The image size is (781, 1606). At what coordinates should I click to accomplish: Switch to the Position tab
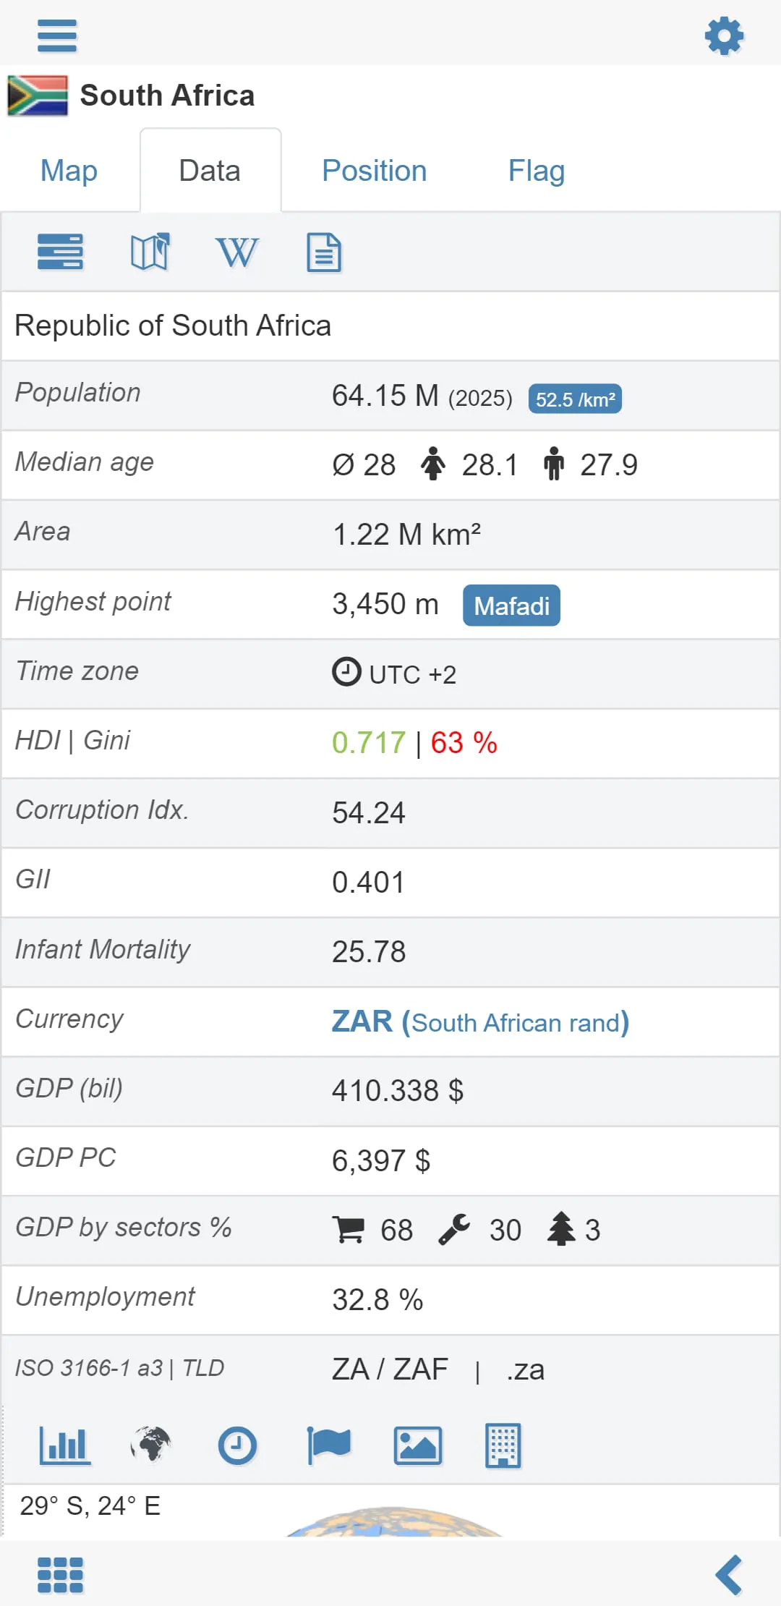(x=374, y=171)
